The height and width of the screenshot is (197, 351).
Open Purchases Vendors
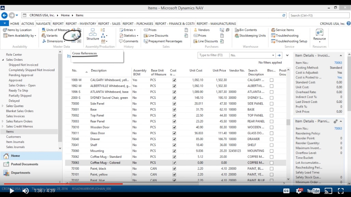click(x=201, y=30)
